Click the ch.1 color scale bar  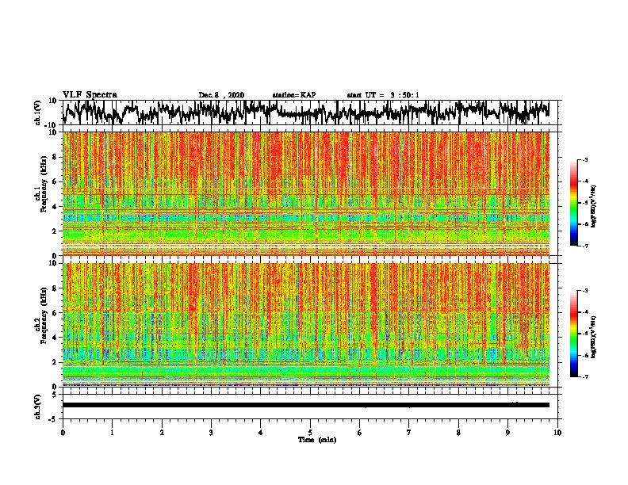coord(573,203)
